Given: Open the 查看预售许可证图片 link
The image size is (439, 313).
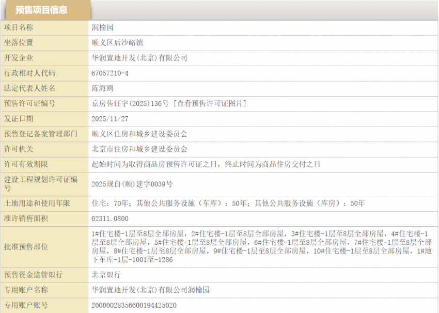Looking at the screenshot, I should pyautogui.click(x=210, y=104).
